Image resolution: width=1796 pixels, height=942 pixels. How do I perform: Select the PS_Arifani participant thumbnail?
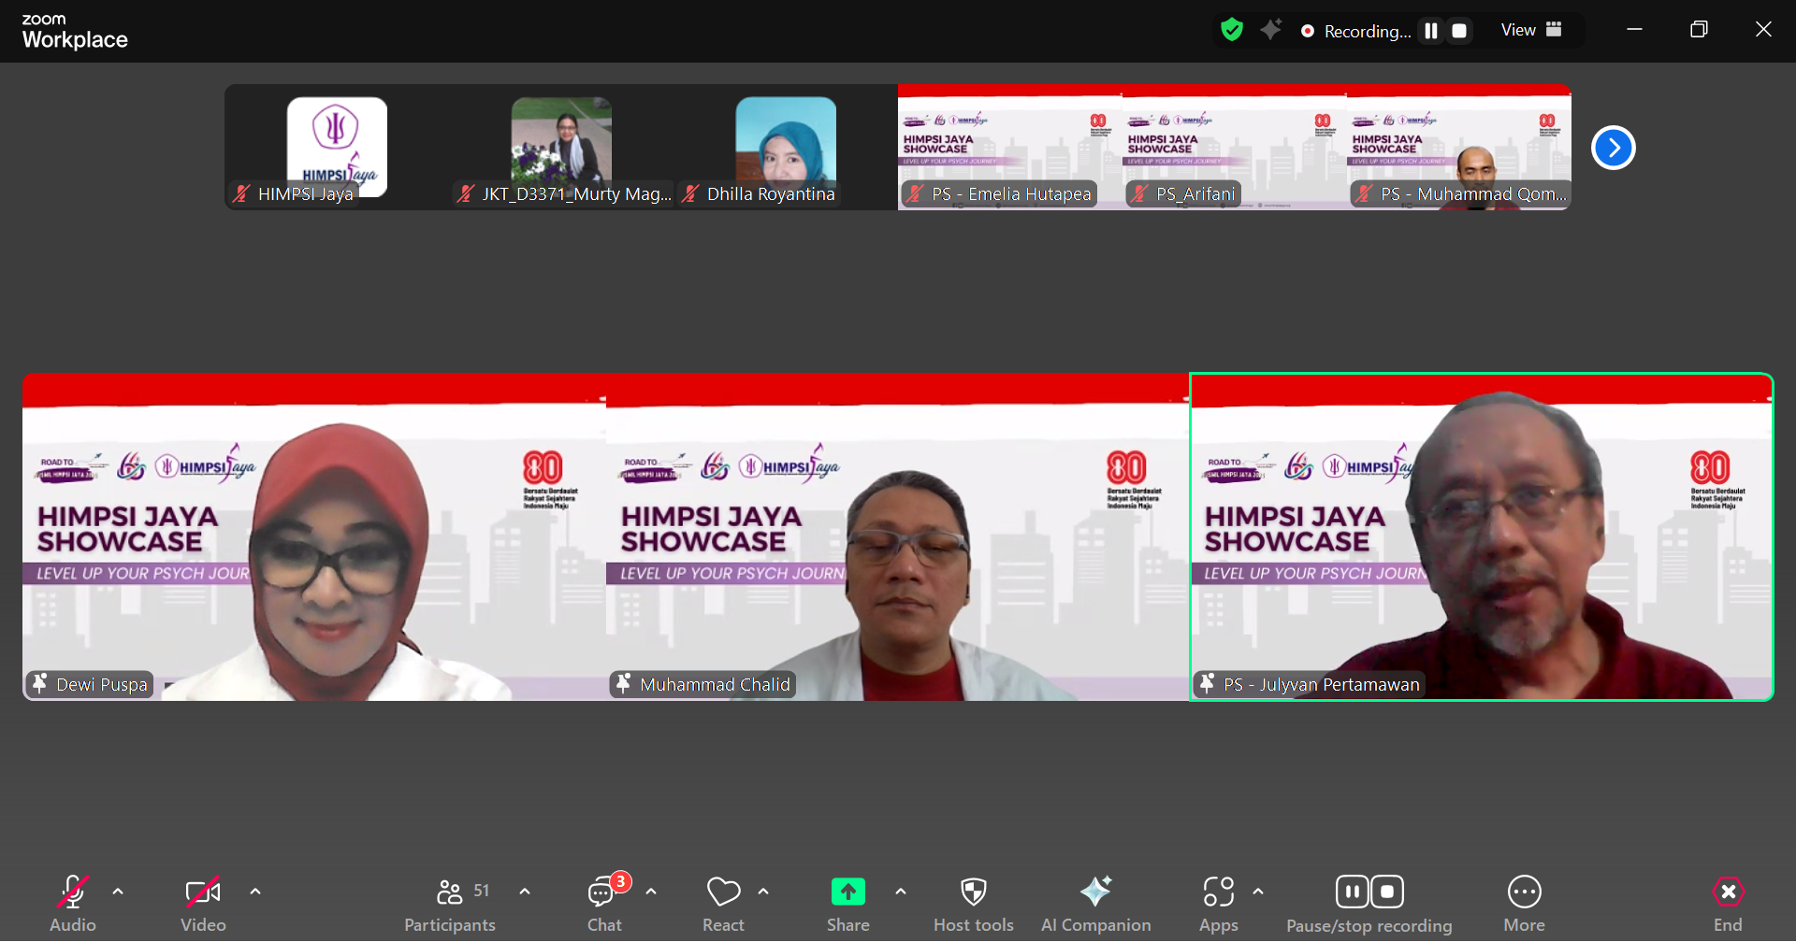click(x=1235, y=147)
